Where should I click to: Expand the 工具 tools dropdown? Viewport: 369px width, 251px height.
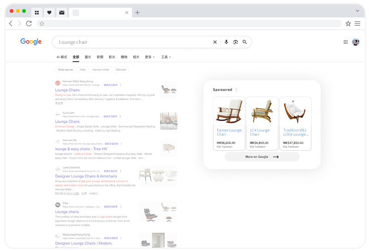166,57
